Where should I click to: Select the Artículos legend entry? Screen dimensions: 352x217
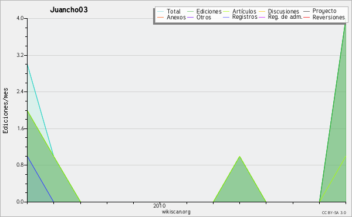pyautogui.click(x=244, y=11)
